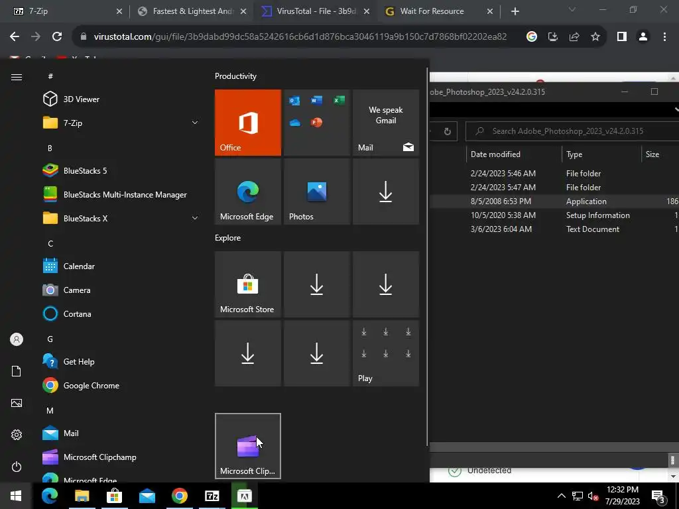The height and width of the screenshot is (509, 679).
Task: Select the Text Document row
Action: coord(554,229)
